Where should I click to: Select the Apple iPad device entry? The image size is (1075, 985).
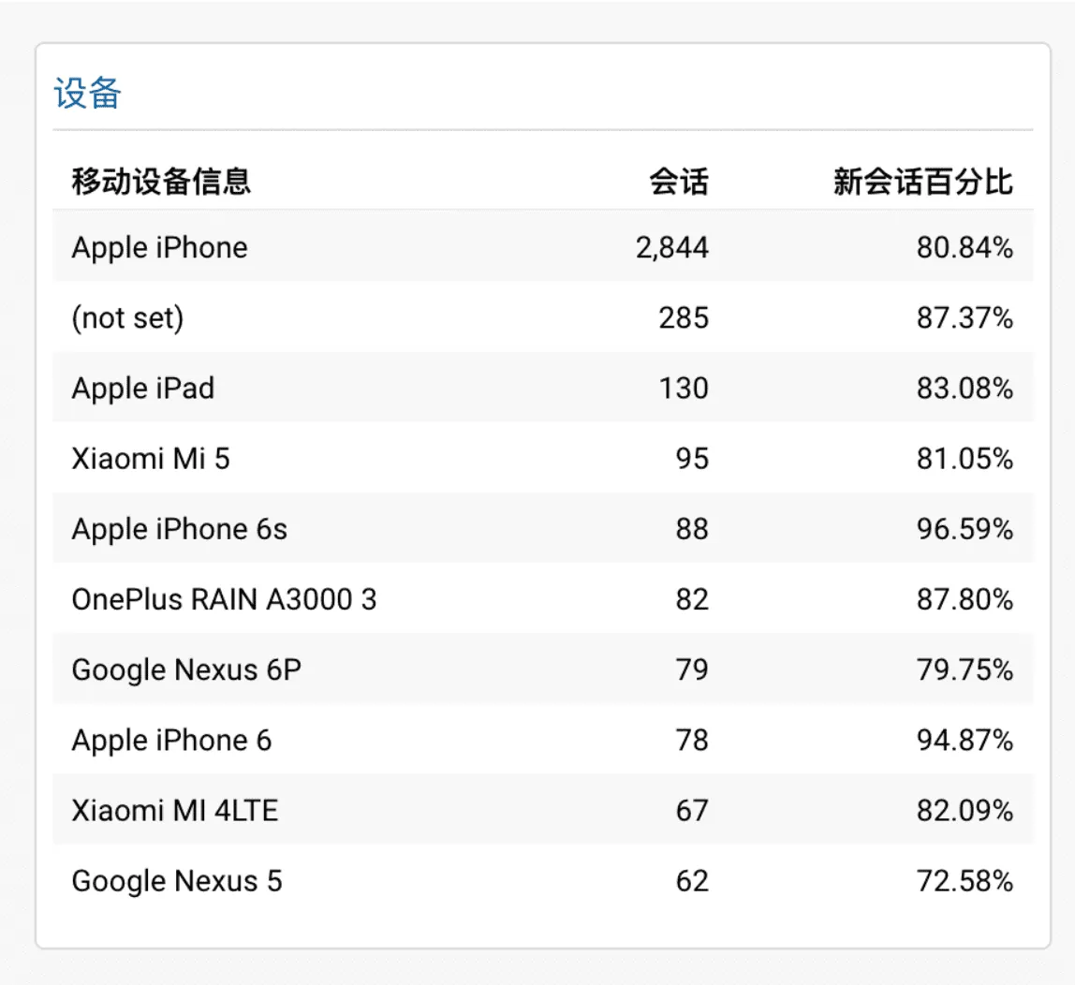tap(143, 388)
